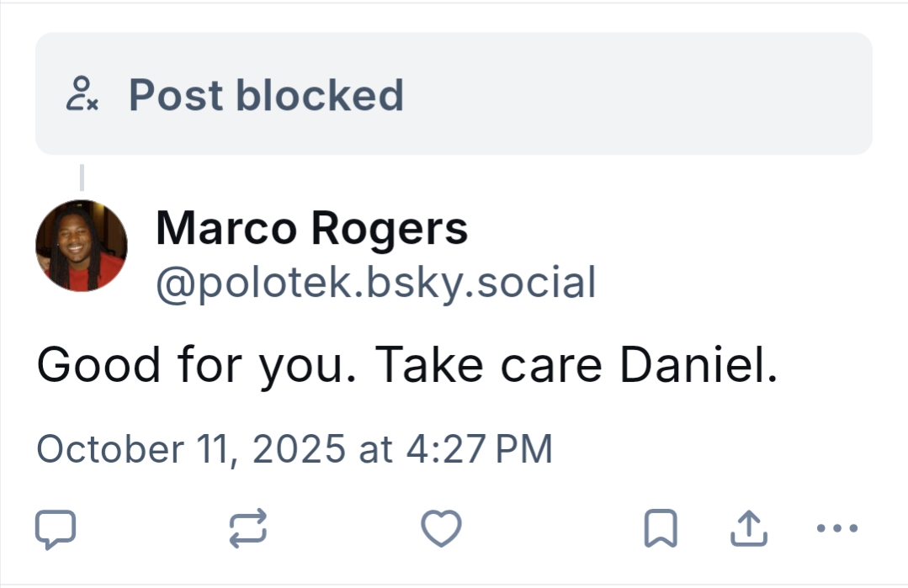The height and width of the screenshot is (588, 908).
Task: Click the word "blocked" in the banner
Action: [319, 94]
